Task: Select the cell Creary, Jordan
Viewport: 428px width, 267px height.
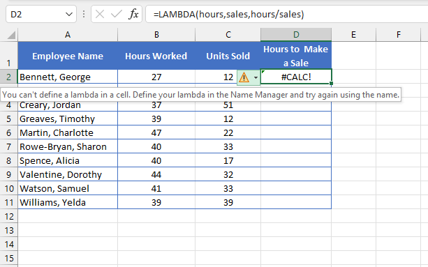Action: [68, 105]
